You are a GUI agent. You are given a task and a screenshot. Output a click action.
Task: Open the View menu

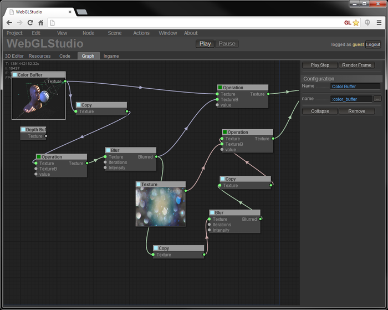pos(62,33)
